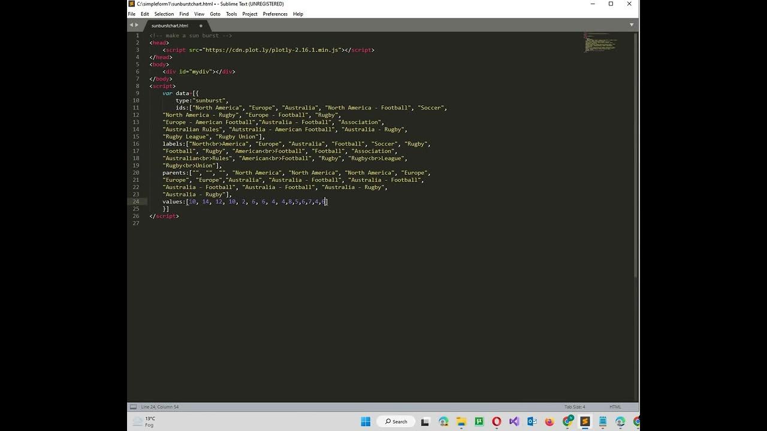Click line number 24 in gutter

coord(136,202)
